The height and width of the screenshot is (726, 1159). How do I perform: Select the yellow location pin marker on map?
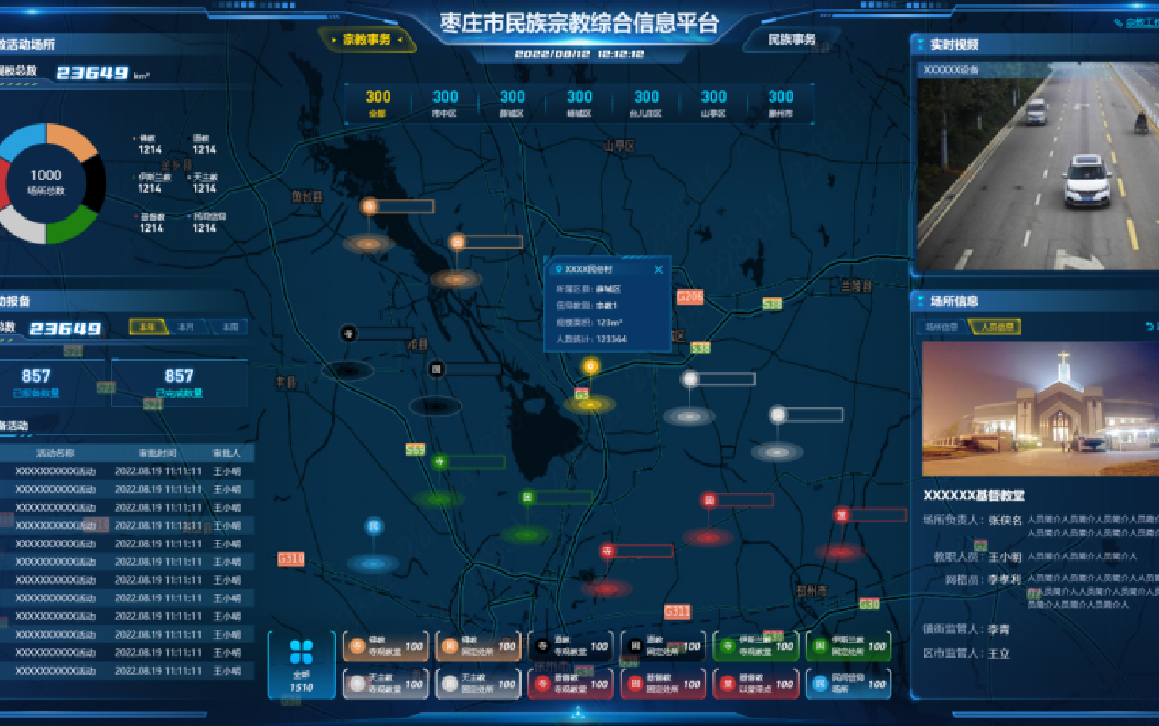pos(590,367)
